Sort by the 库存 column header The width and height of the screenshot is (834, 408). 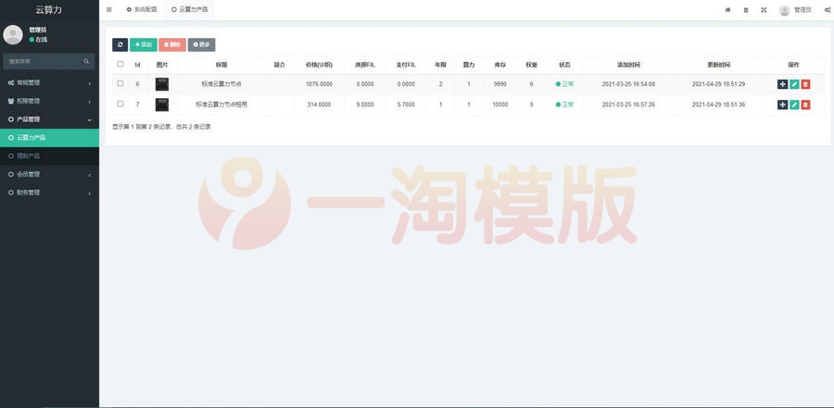pyautogui.click(x=500, y=65)
